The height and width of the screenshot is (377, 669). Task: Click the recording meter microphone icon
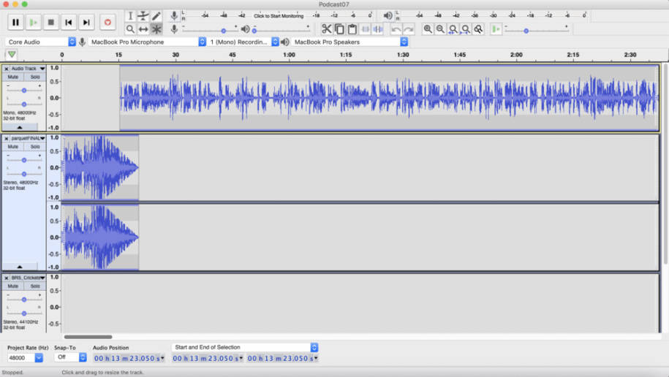click(x=174, y=16)
